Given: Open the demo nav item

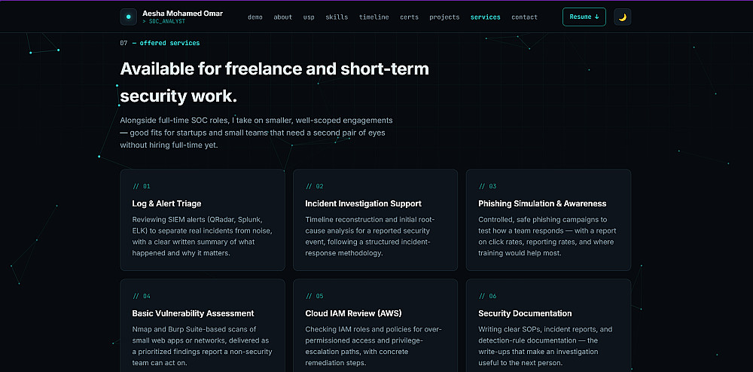Looking at the screenshot, I should pyautogui.click(x=255, y=17).
